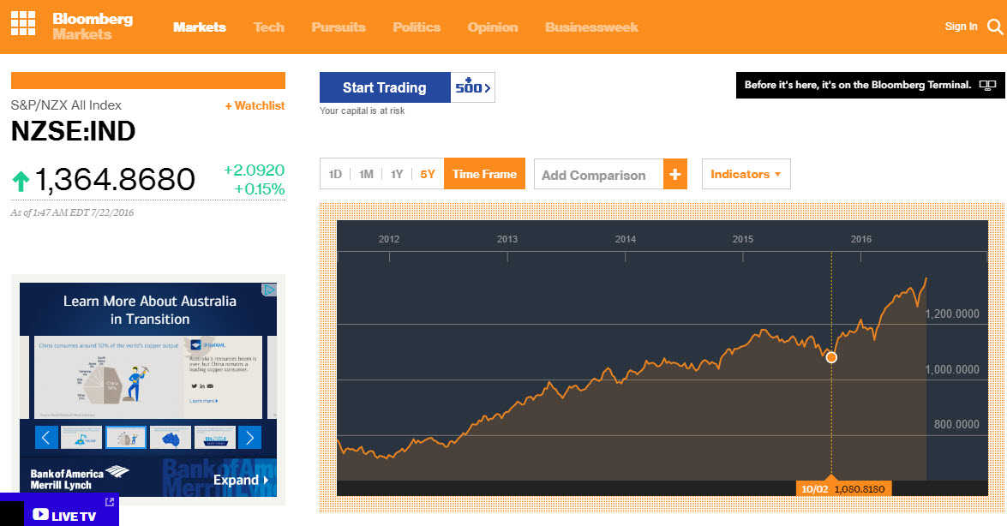Click the 1,200.0000 axis value
This screenshot has height=526, width=1007.
point(952,314)
